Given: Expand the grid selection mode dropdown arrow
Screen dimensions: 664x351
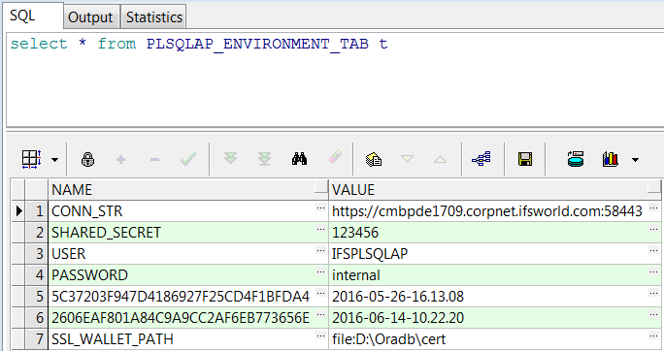Looking at the screenshot, I should click(54, 160).
